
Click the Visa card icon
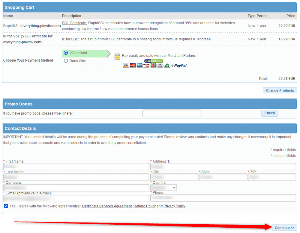tap(126, 65)
